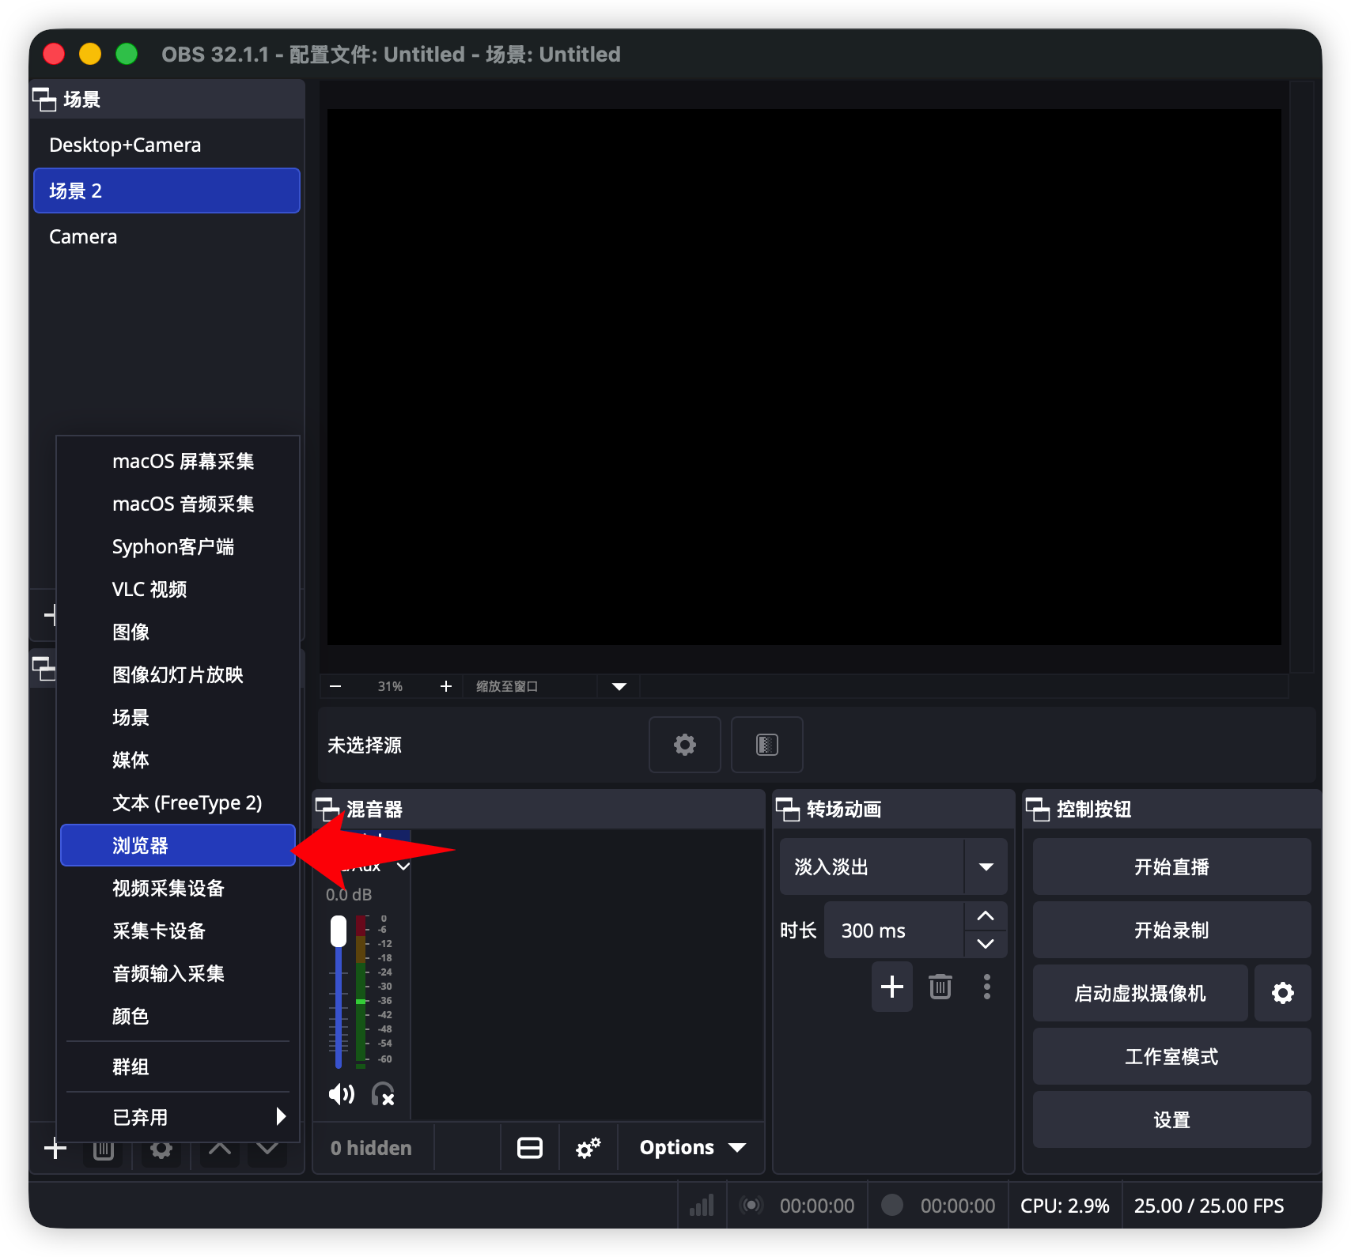Viewport: 1351px width, 1257px height.
Task: Click the vertical mixer layout icon
Action: (529, 1147)
